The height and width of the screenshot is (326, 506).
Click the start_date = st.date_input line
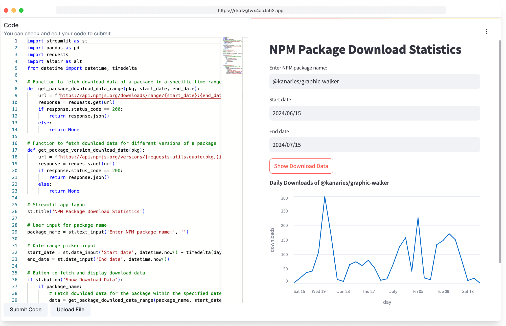point(124,252)
